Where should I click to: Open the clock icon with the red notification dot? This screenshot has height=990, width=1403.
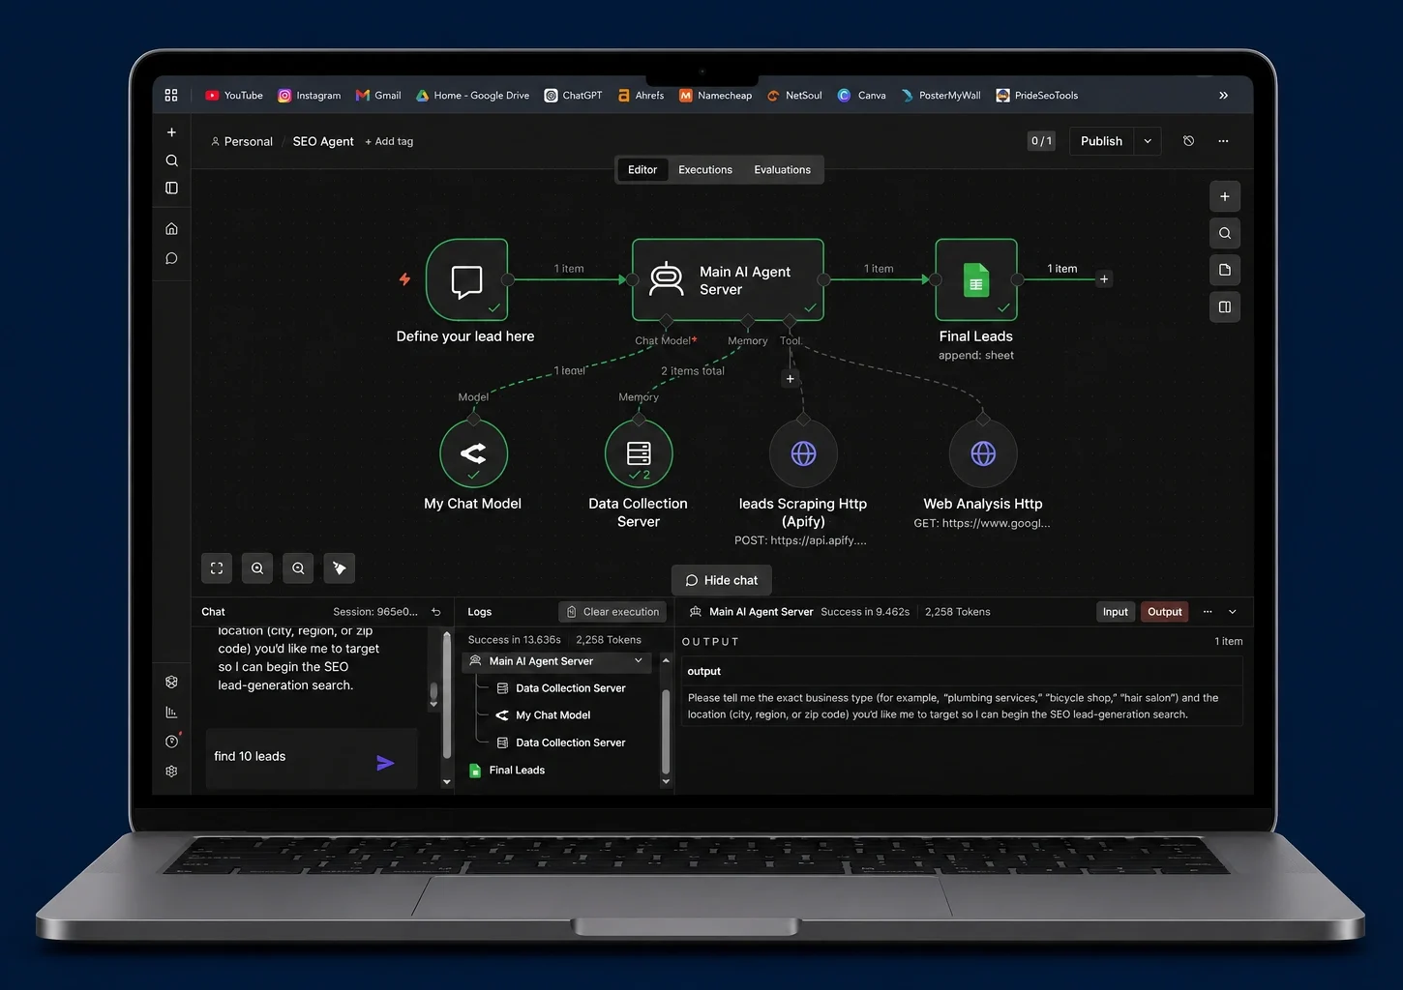pos(172,741)
